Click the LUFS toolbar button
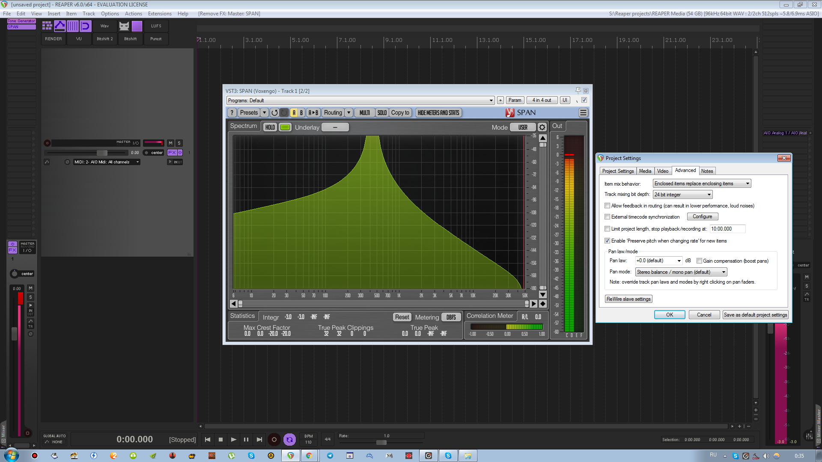This screenshot has width=822, height=462. pyautogui.click(x=156, y=26)
